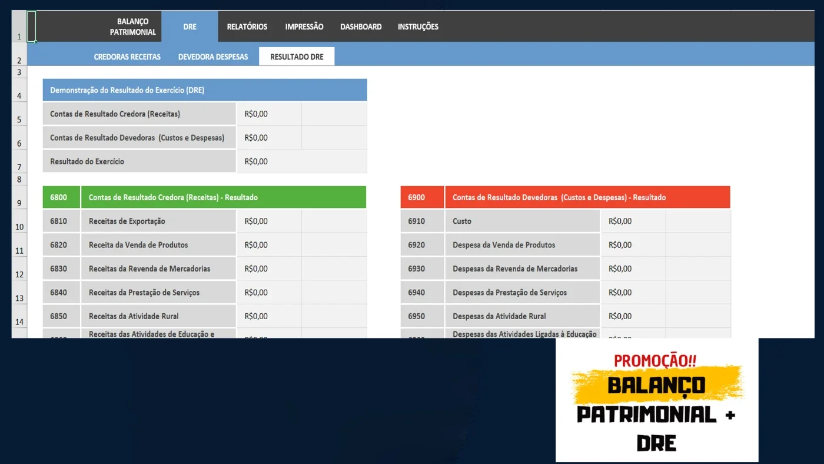Select the Credoras Receitas sub-tab

pyautogui.click(x=127, y=57)
